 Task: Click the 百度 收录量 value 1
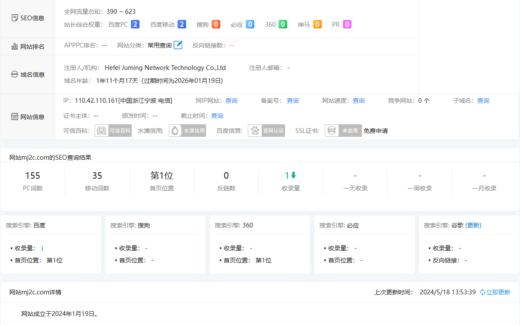(x=42, y=248)
